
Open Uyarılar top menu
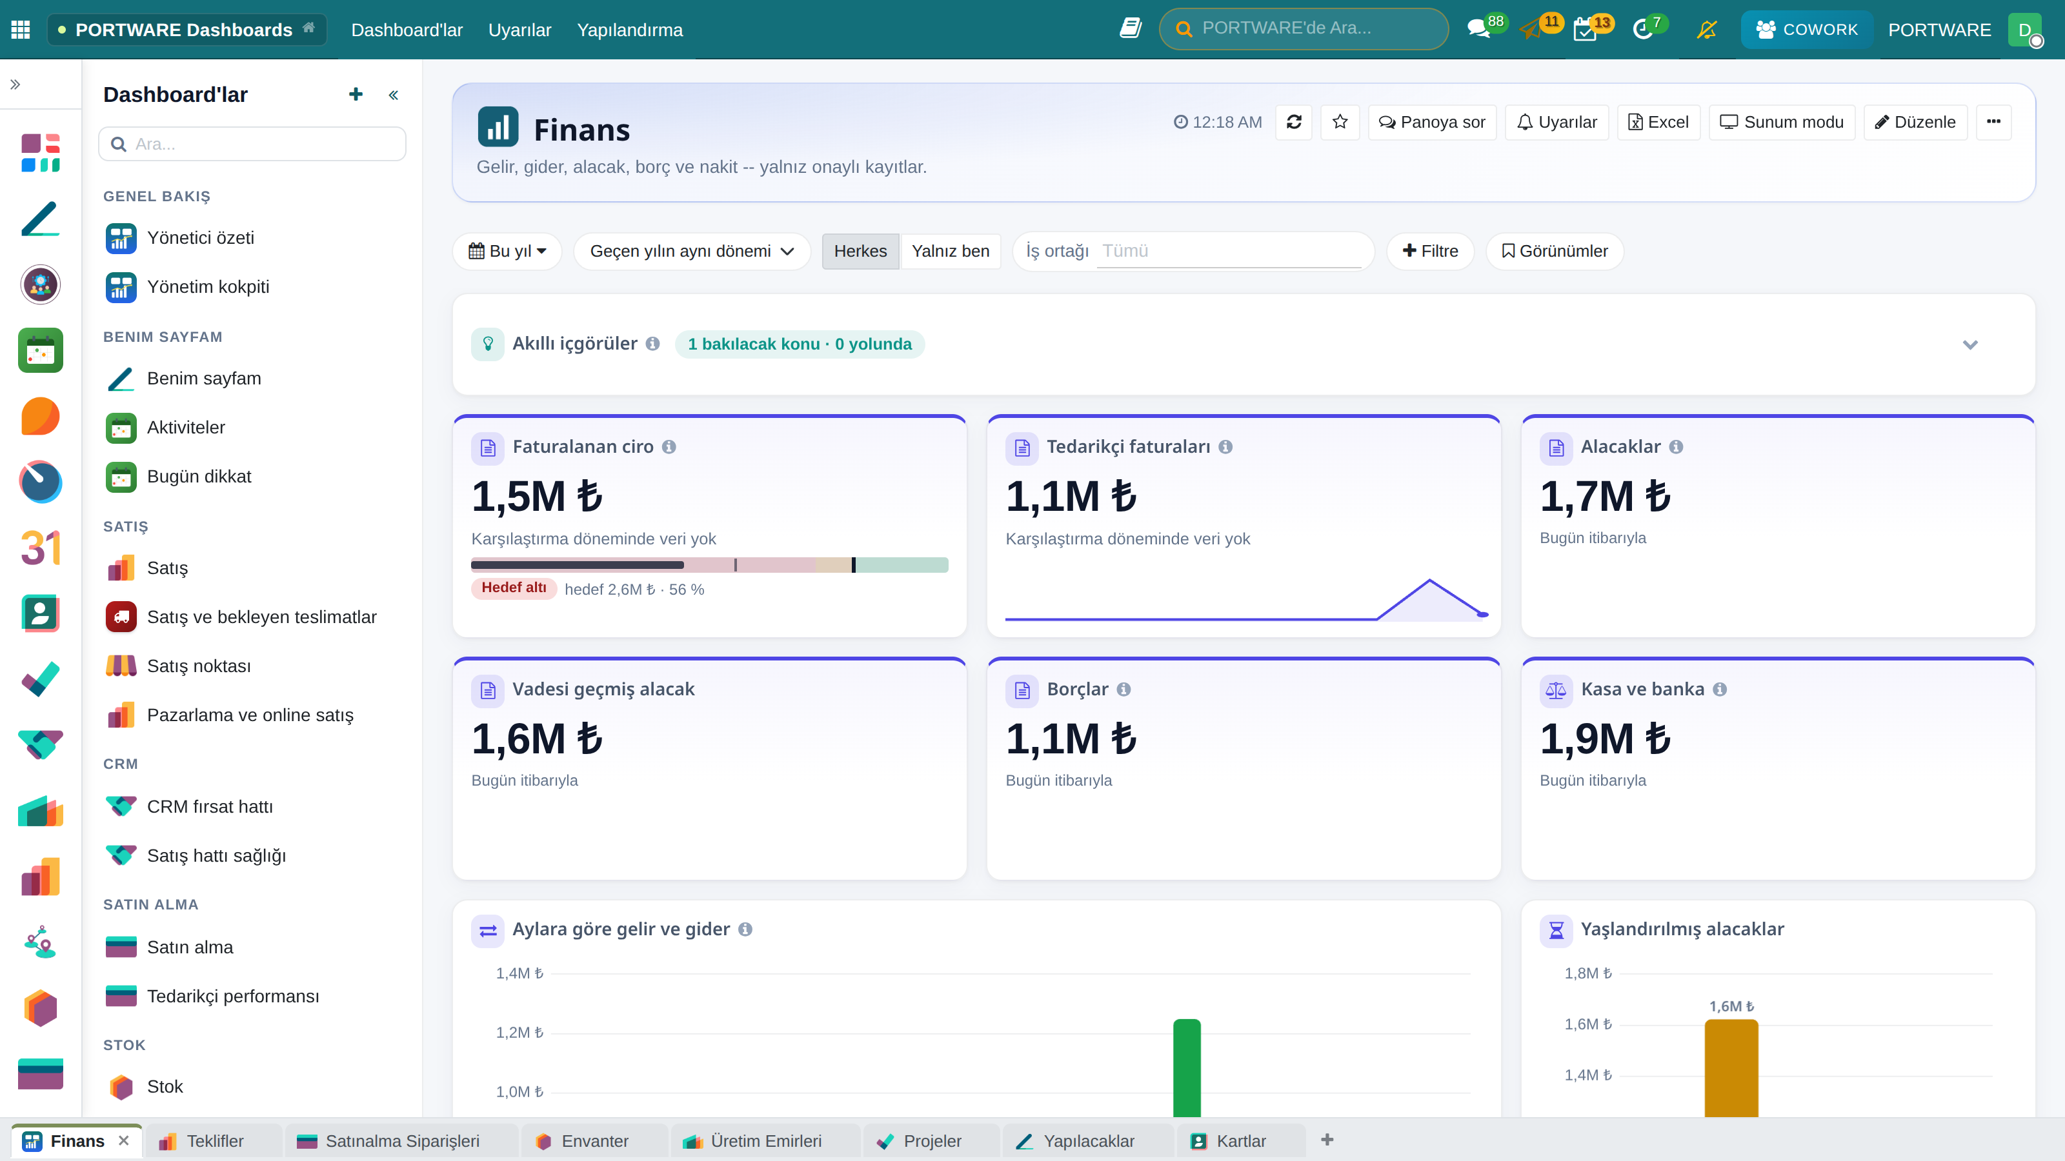point(519,30)
